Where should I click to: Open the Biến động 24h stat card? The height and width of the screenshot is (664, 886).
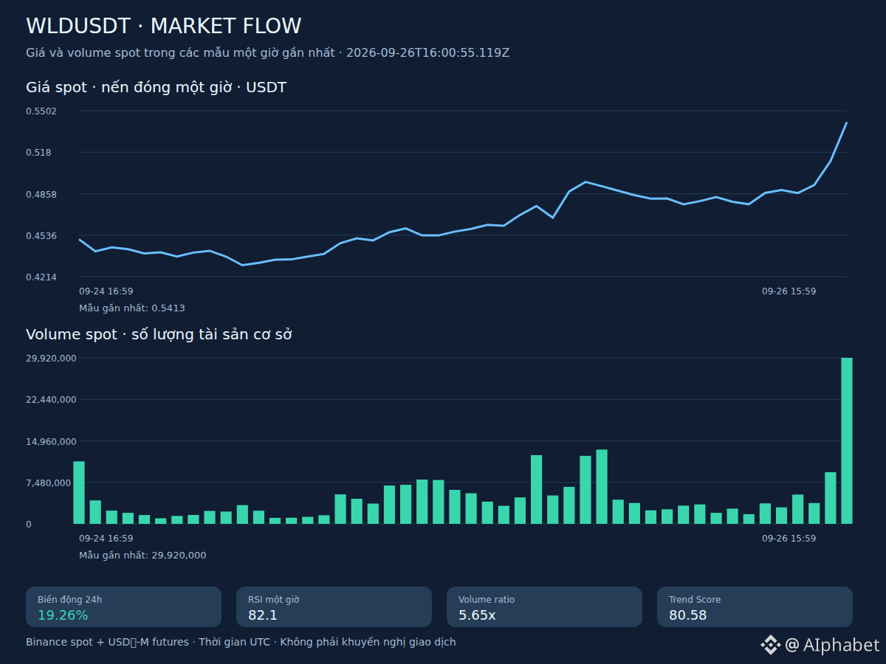pos(123,606)
